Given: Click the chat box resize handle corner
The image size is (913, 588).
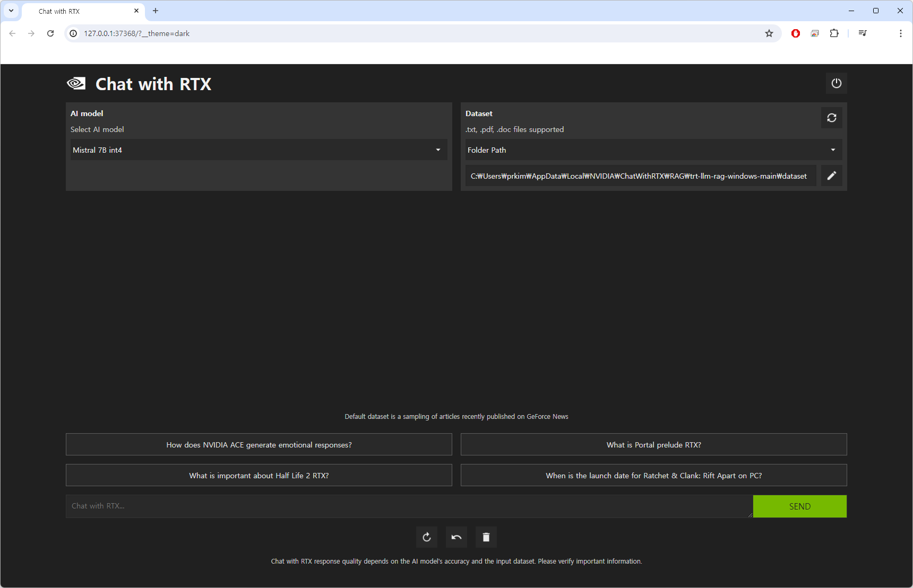Looking at the screenshot, I should (x=750, y=515).
